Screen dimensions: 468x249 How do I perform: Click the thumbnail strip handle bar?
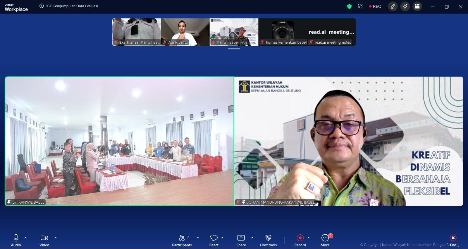[x=234, y=49]
